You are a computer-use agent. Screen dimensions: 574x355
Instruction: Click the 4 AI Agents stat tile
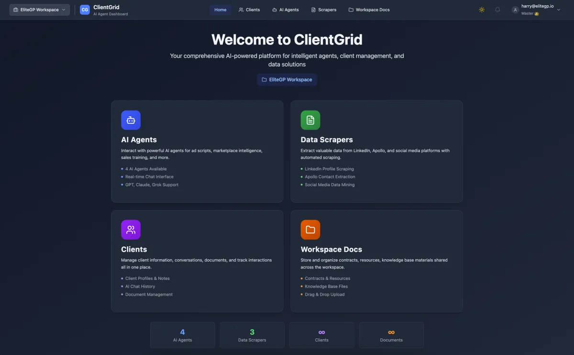click(x=182, y=335)
